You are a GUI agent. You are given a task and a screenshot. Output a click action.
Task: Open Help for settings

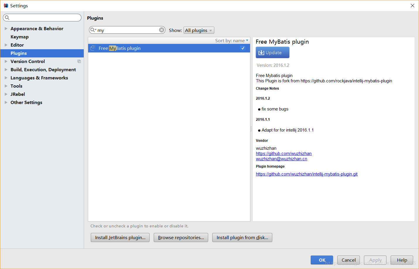tap(402, 260)
